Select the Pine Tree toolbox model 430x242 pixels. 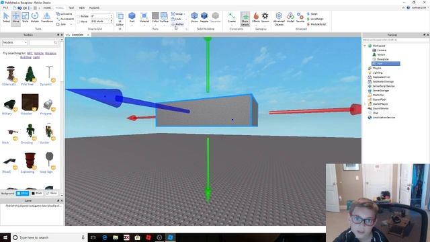pos(30,76)
